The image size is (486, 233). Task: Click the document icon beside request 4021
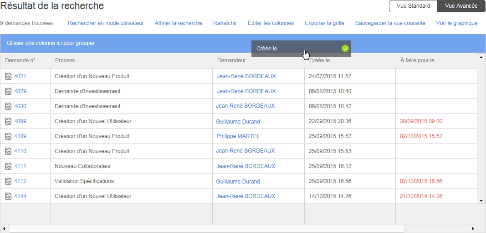[8, 76]
